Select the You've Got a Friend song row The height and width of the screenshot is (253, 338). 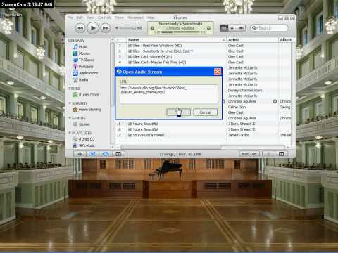[204, 135]
